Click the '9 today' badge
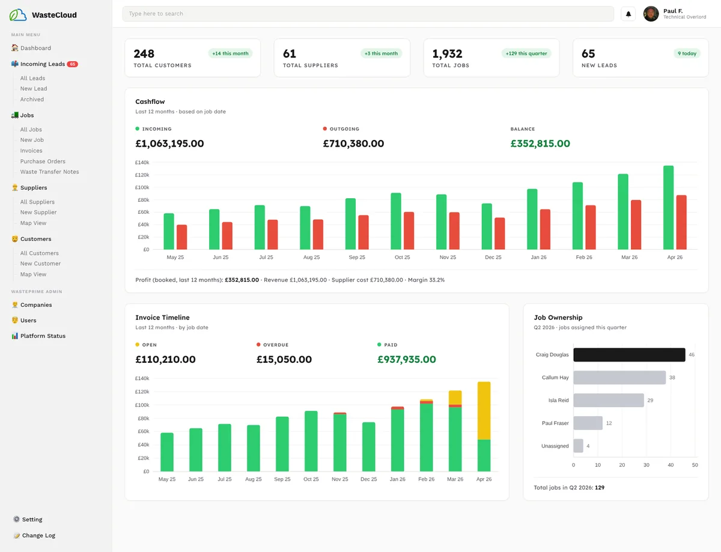The image size is (721, 552). (x=687, y=53)
